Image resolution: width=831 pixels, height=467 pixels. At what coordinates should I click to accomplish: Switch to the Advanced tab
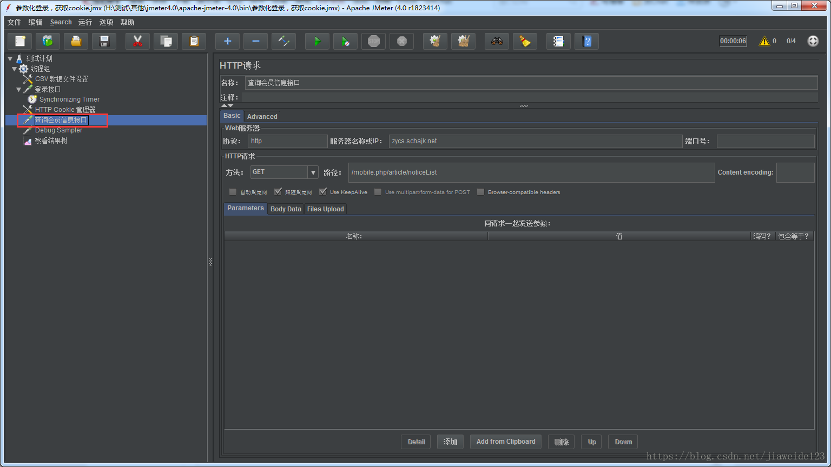pyautogui.click(x=262, y=117)
